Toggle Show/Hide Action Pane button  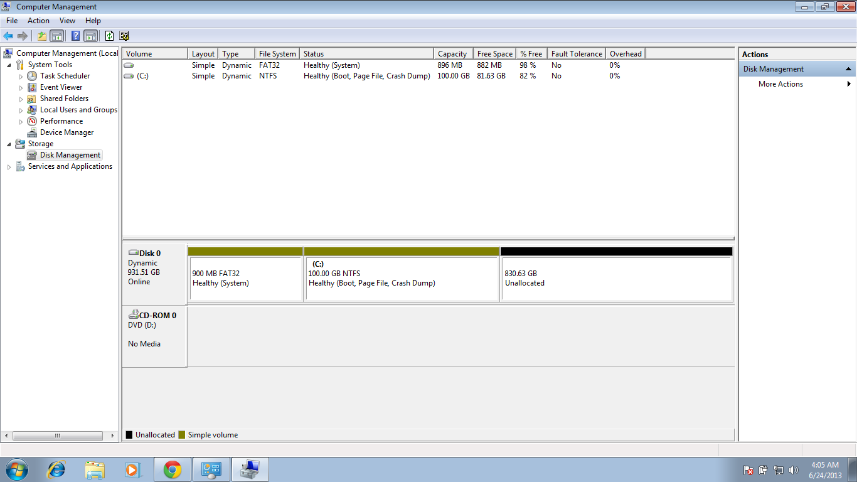(x=90, y=36)
